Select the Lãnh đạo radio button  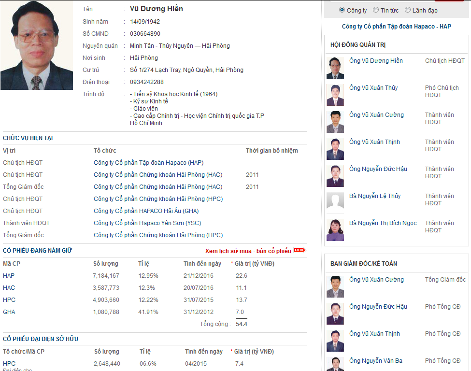[x=408, y=10]
